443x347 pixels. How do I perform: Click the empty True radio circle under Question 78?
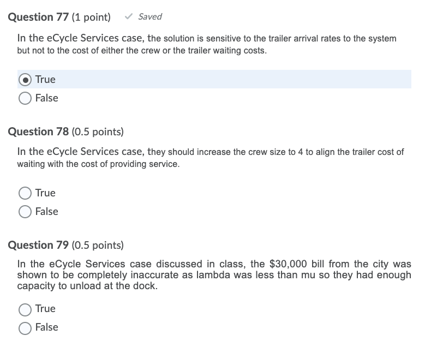[x=25, y=193]
